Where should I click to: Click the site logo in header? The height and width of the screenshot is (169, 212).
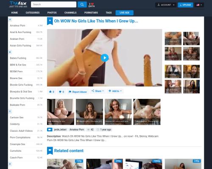pos(18,4)
